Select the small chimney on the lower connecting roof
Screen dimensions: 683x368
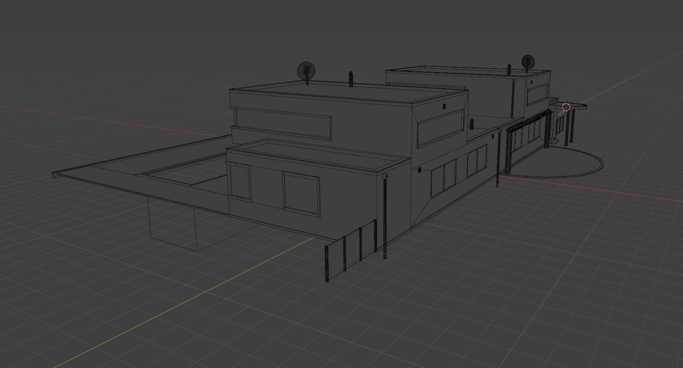[472, 124]
